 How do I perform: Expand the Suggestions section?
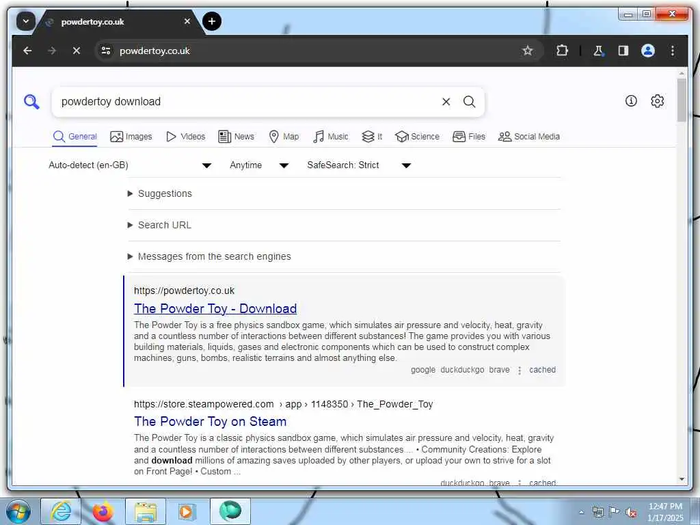(x=160, y=193)
